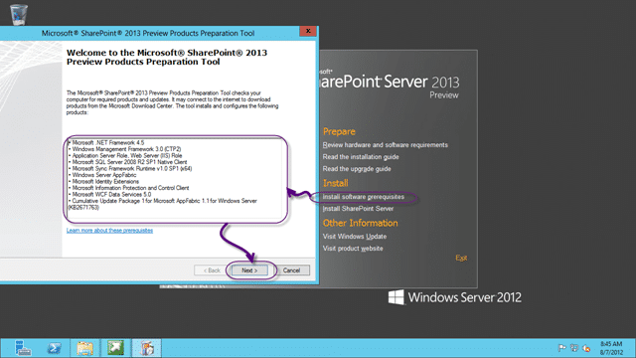Click the 'Welcome to the Microsoft SharePoint 2013' heading
Image resolution: width=636 pixels, height=358 pixels.
167,58
